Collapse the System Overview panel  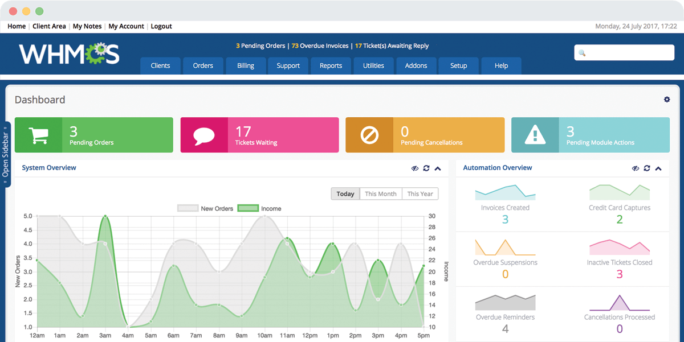click(x=438, y=168)
